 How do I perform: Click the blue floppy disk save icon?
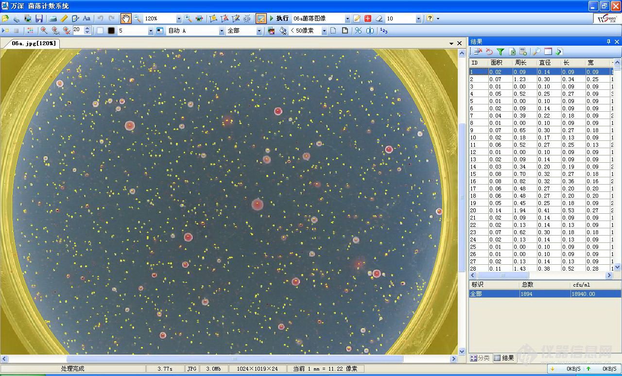click(x=39, y=18)
